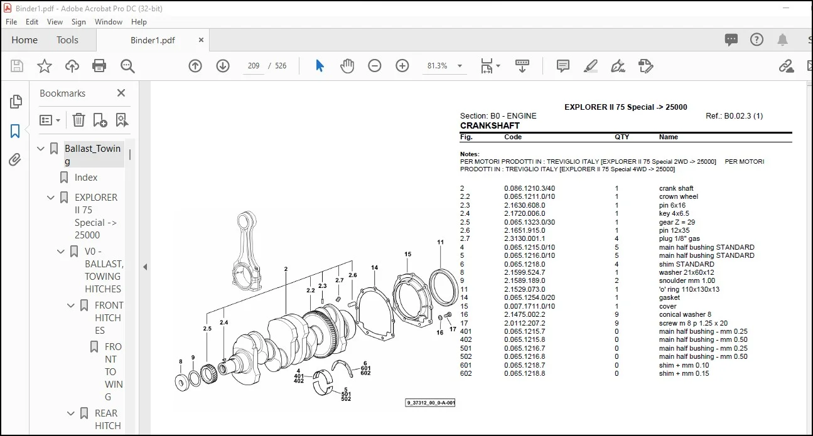
Task: Go to the next page
Action: click(x=223, y=66)
